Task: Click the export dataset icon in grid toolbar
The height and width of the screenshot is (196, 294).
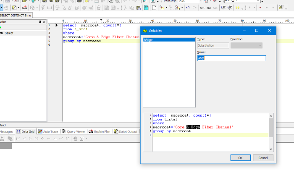Action: tap(2, 139)
